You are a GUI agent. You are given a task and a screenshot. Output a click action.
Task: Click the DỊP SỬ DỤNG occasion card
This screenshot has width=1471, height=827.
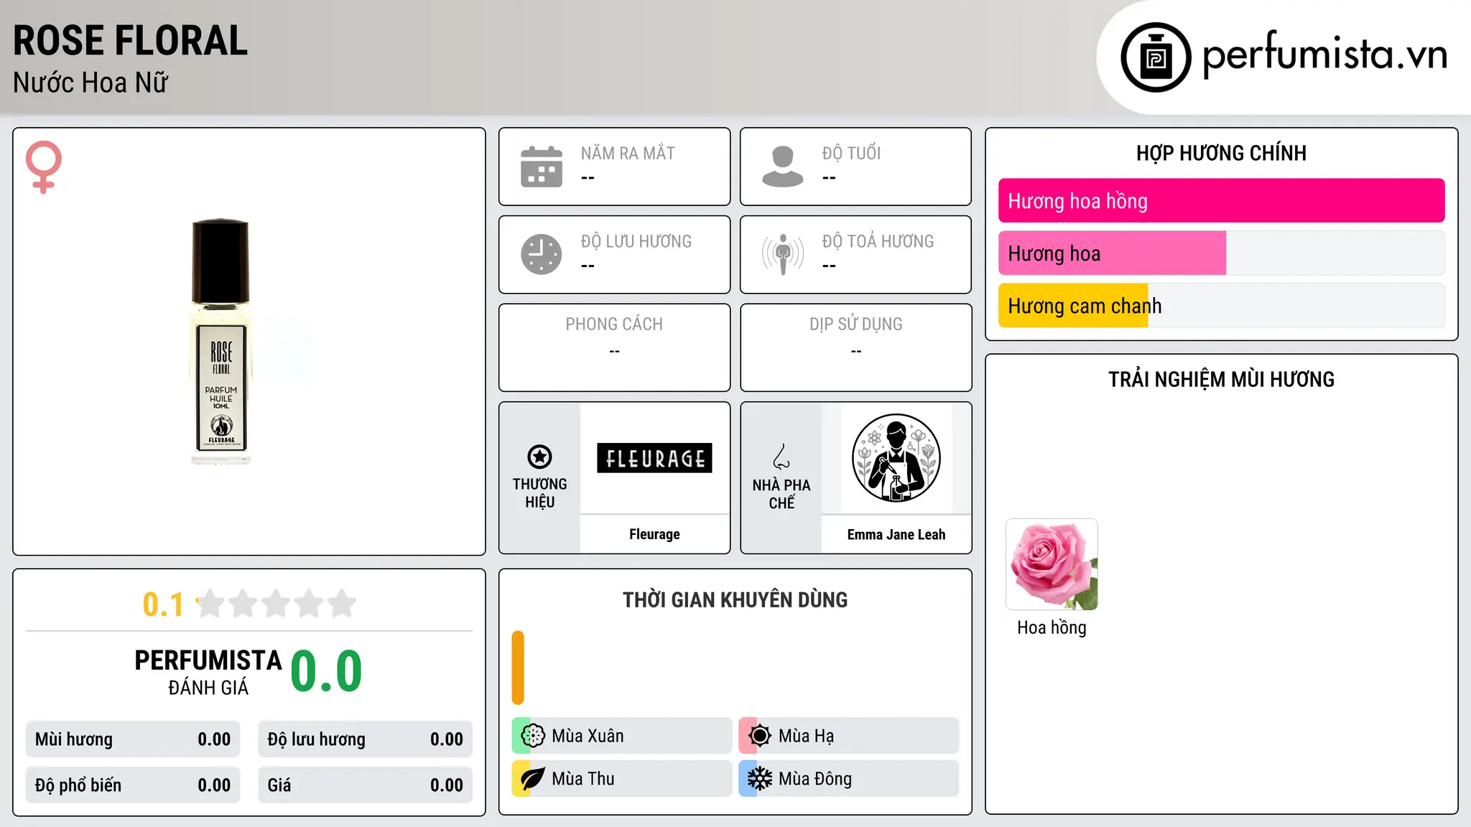pos(856,347)
